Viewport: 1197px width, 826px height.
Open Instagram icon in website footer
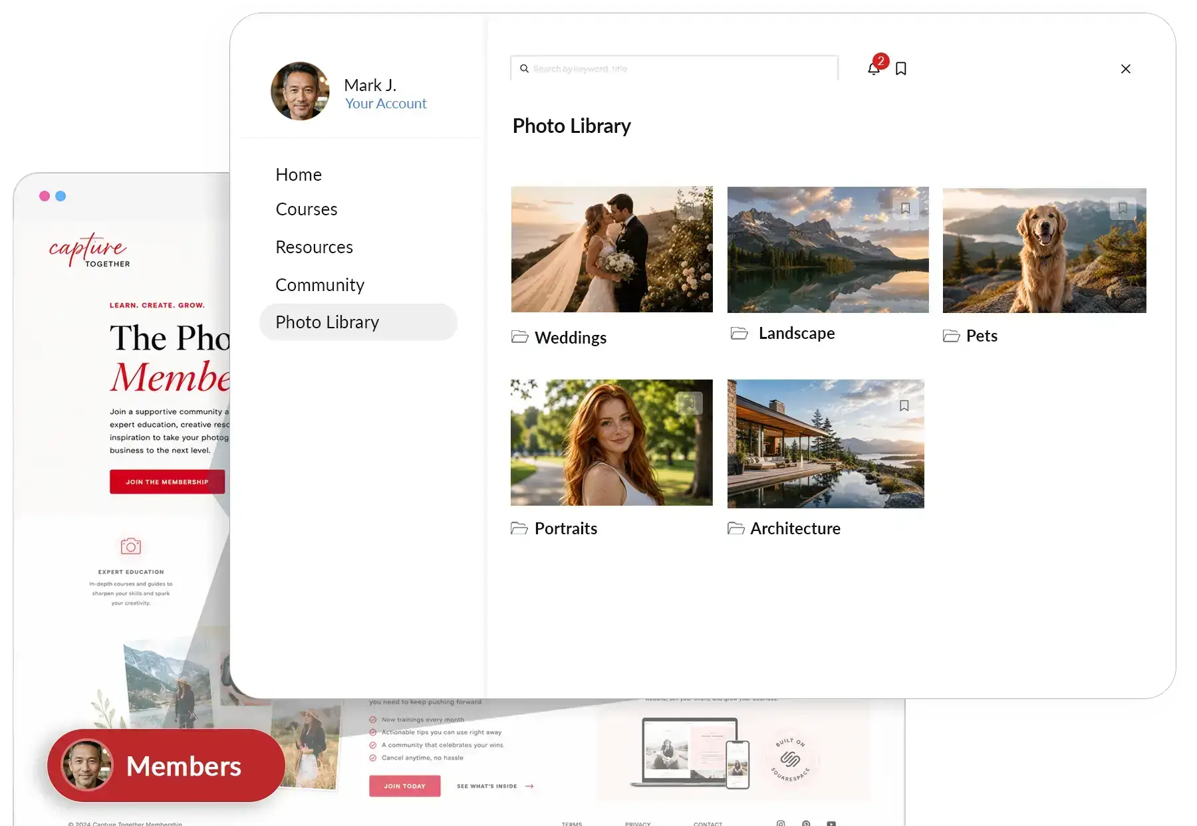[781, 823]
